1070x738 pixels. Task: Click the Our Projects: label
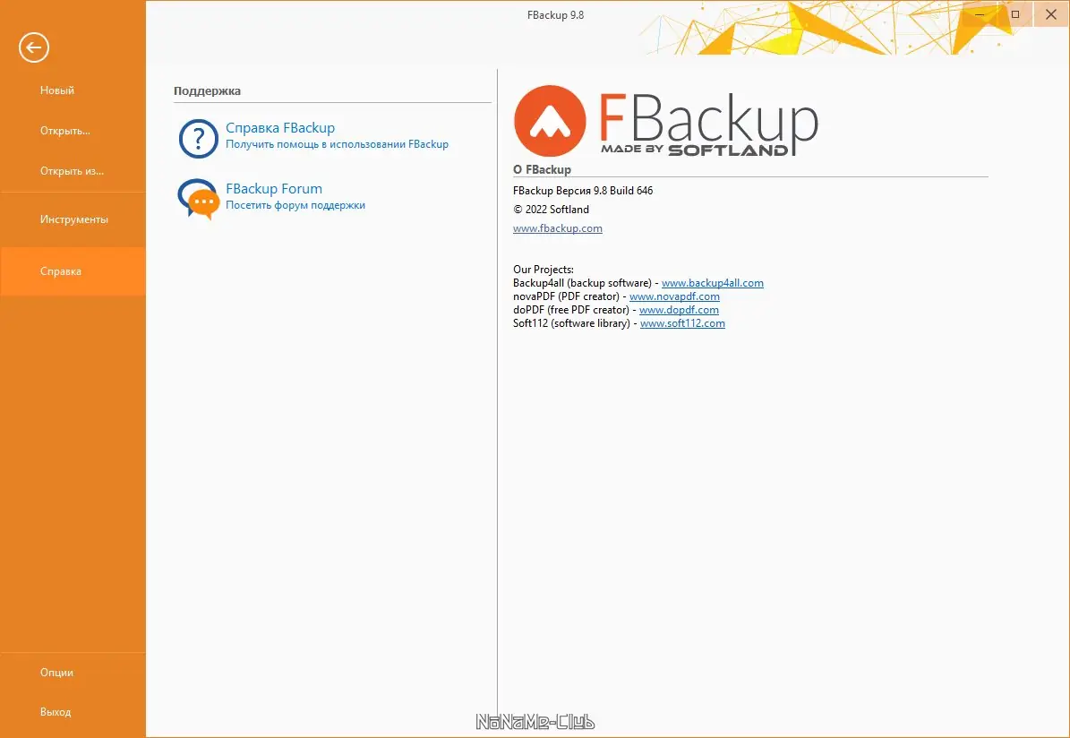(544, 270)
